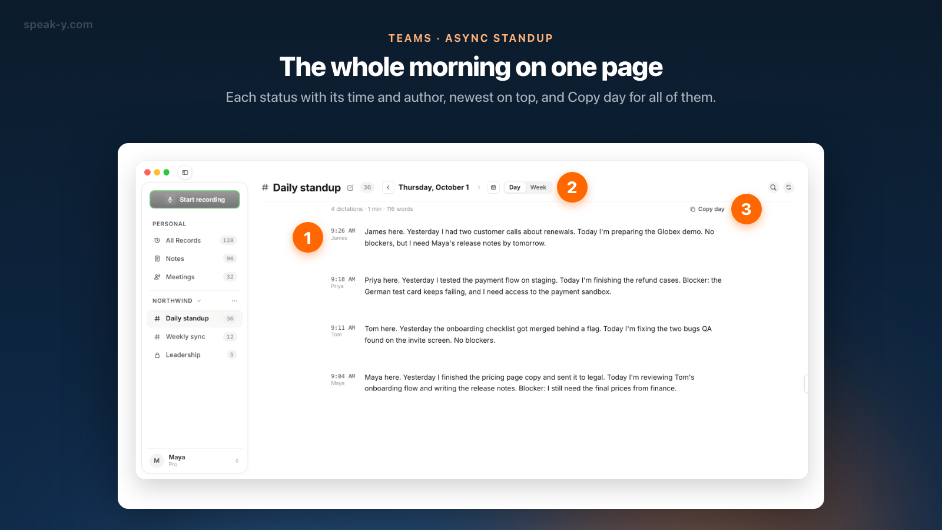This screenshot has height=530, width=942.
Task: Select Priya's 9:18 AM dictation
Action: click(526, 286)
